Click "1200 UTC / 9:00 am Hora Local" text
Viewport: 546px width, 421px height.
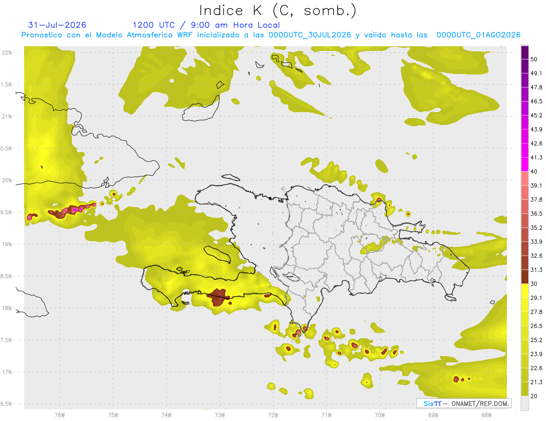tap(206, 25)
